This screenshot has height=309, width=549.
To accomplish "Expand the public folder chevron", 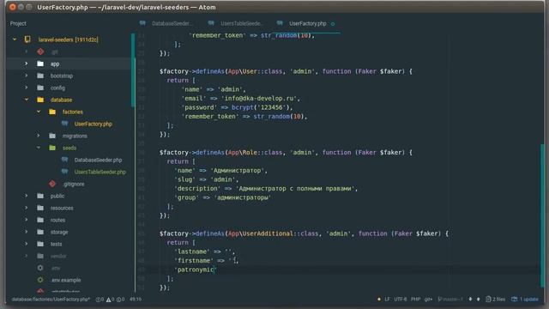I will click(x=27, y=196).
